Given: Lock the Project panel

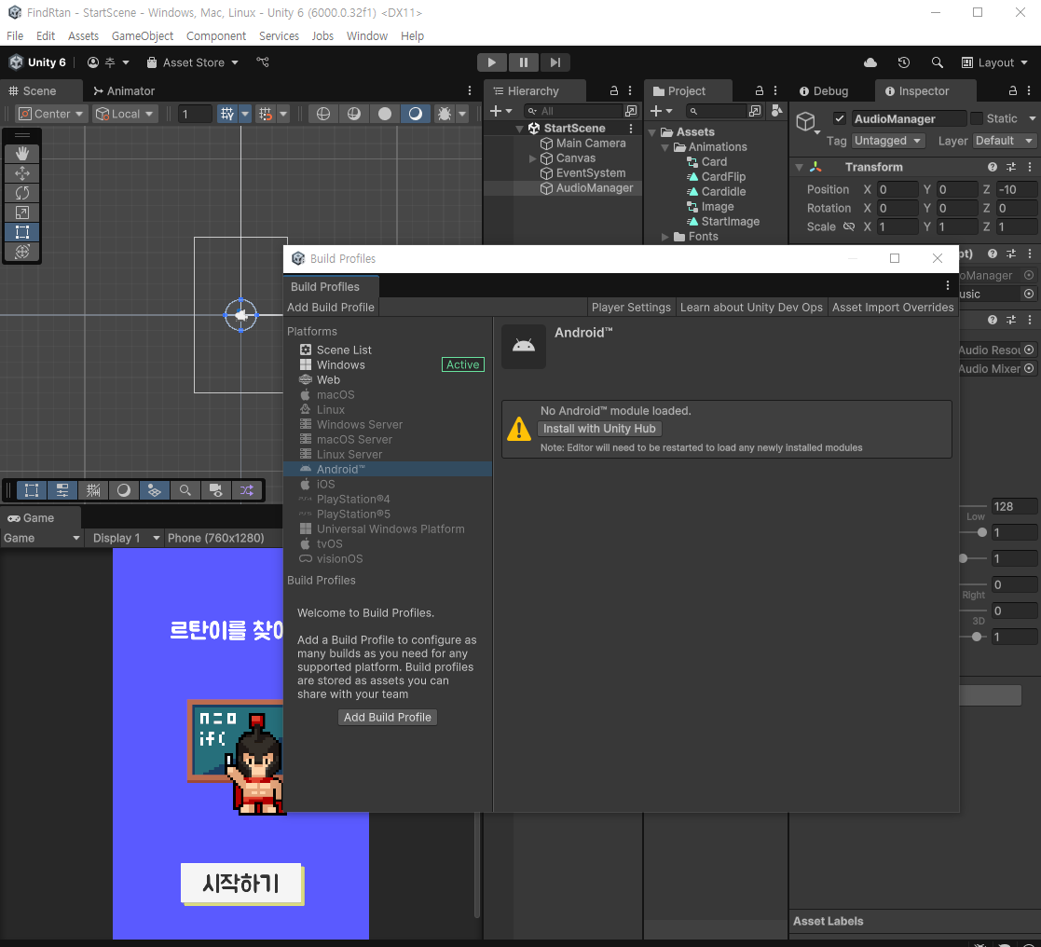Looking at the screenshot, I should (760, 91).
